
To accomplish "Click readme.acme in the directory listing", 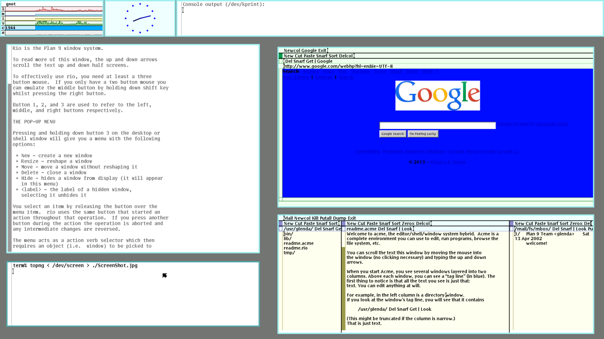I will [299, 243].
